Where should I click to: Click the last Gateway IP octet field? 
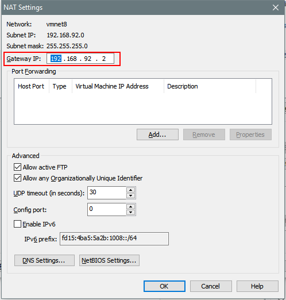(104, 59)
